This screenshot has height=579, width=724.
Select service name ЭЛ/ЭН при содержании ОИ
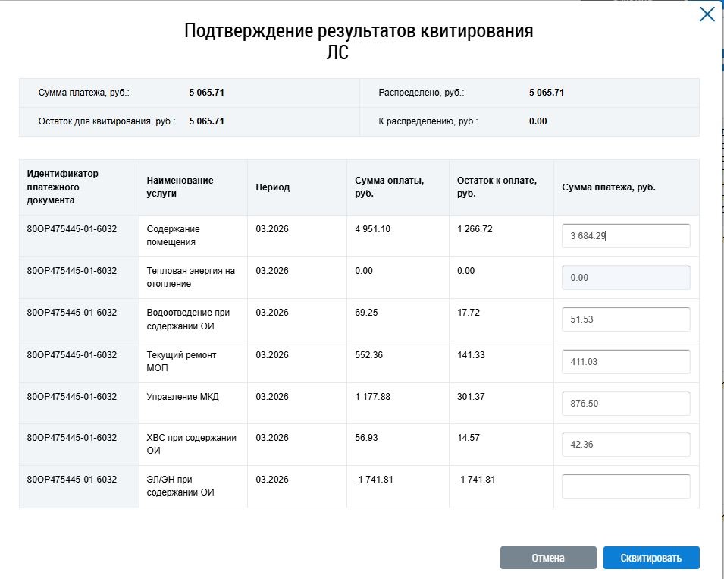(180, 486)
